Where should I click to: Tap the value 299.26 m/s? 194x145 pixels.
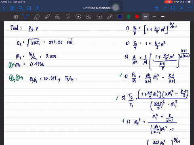coord(61,42)
